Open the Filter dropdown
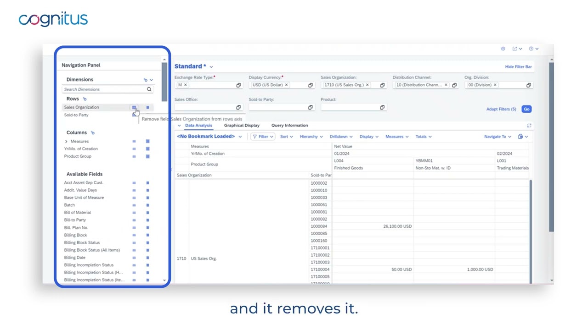This screenshot has height=330, width=588. [263, 137]
